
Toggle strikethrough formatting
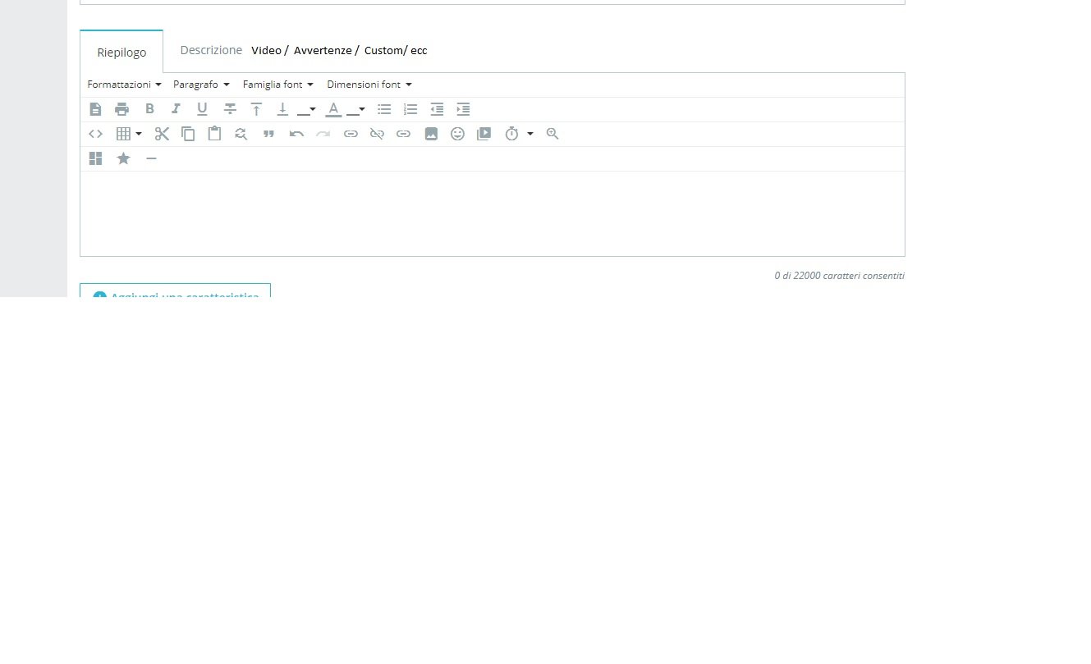[230, 109]
